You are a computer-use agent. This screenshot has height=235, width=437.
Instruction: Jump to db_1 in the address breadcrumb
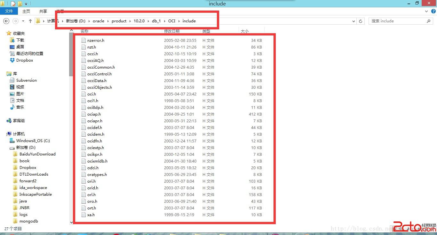156,21
